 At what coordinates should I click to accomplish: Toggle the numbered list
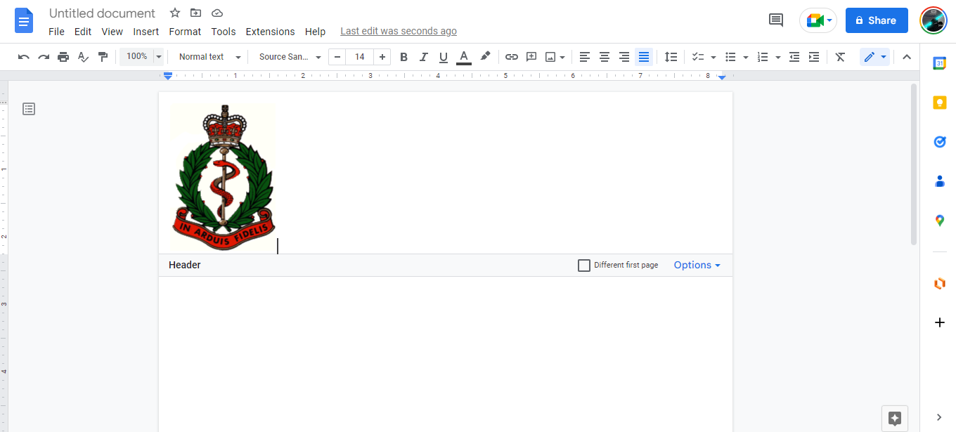click(763, 57)
